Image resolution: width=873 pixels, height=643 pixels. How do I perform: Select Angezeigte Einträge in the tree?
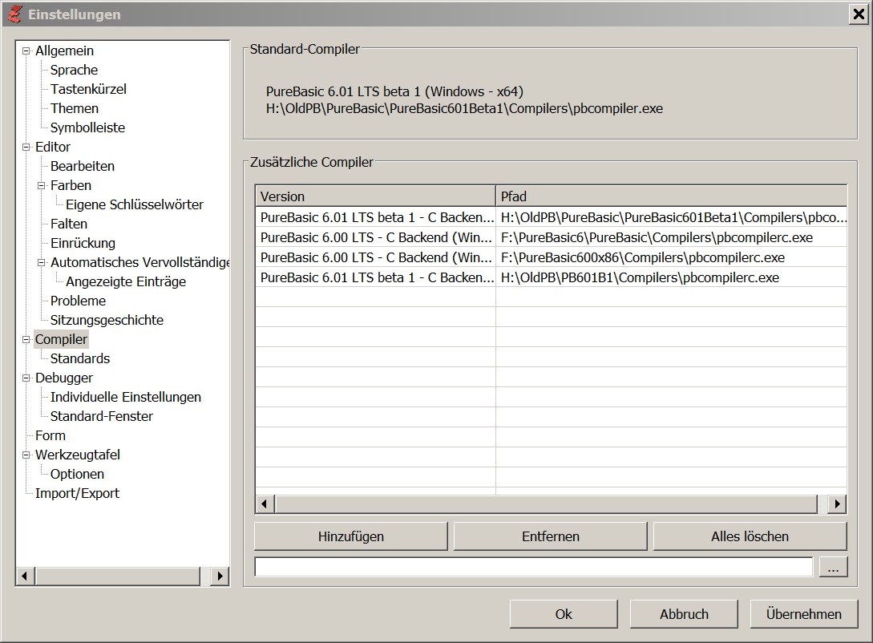[126, 281]
